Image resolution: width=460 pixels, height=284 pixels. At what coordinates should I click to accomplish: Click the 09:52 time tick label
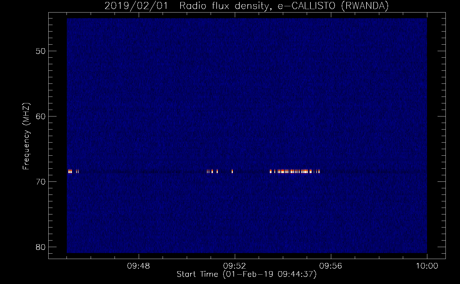(235, 266)
